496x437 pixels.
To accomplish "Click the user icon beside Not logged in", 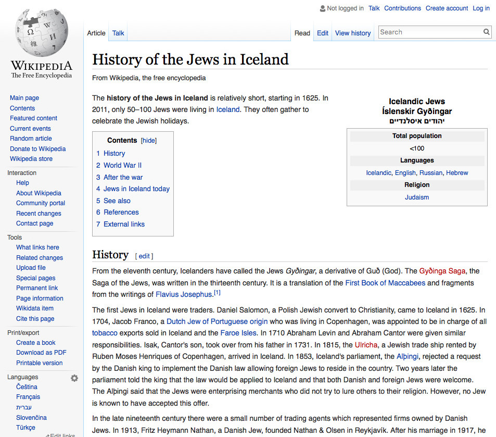I will [322, 8].
